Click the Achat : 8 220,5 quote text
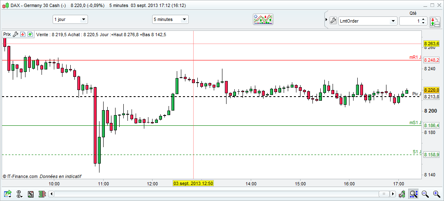 point(82,35)
